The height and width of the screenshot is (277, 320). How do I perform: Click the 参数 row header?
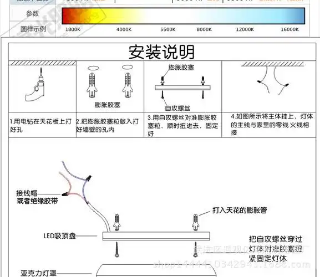click(x=33, y=13)
